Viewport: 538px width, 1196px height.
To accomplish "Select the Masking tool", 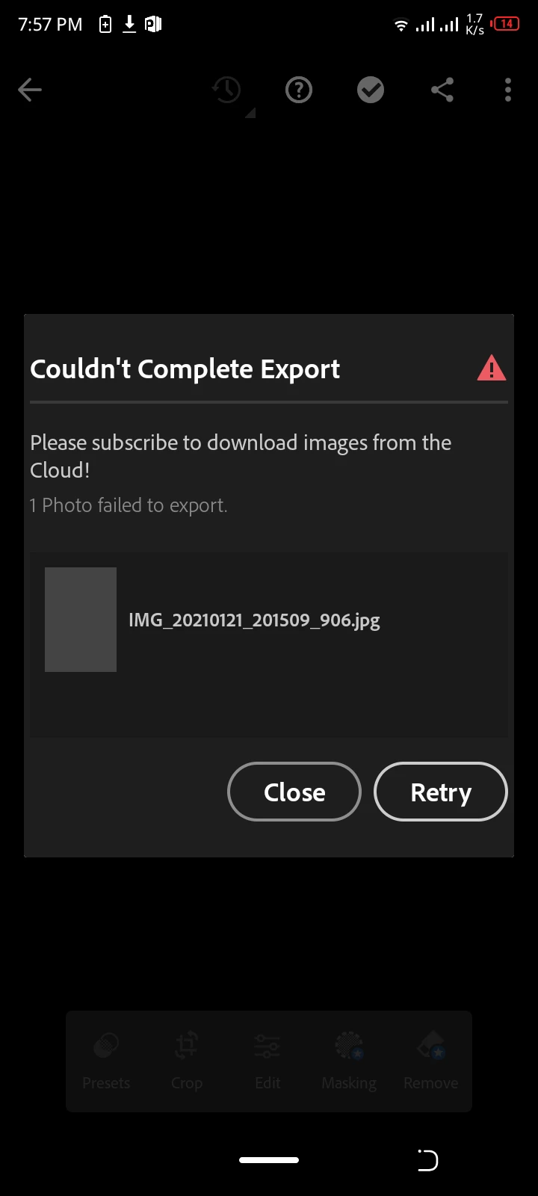I will (x=349, y=1061).
